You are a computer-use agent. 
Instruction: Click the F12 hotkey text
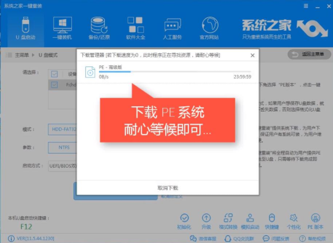click(x=26, y=227)
